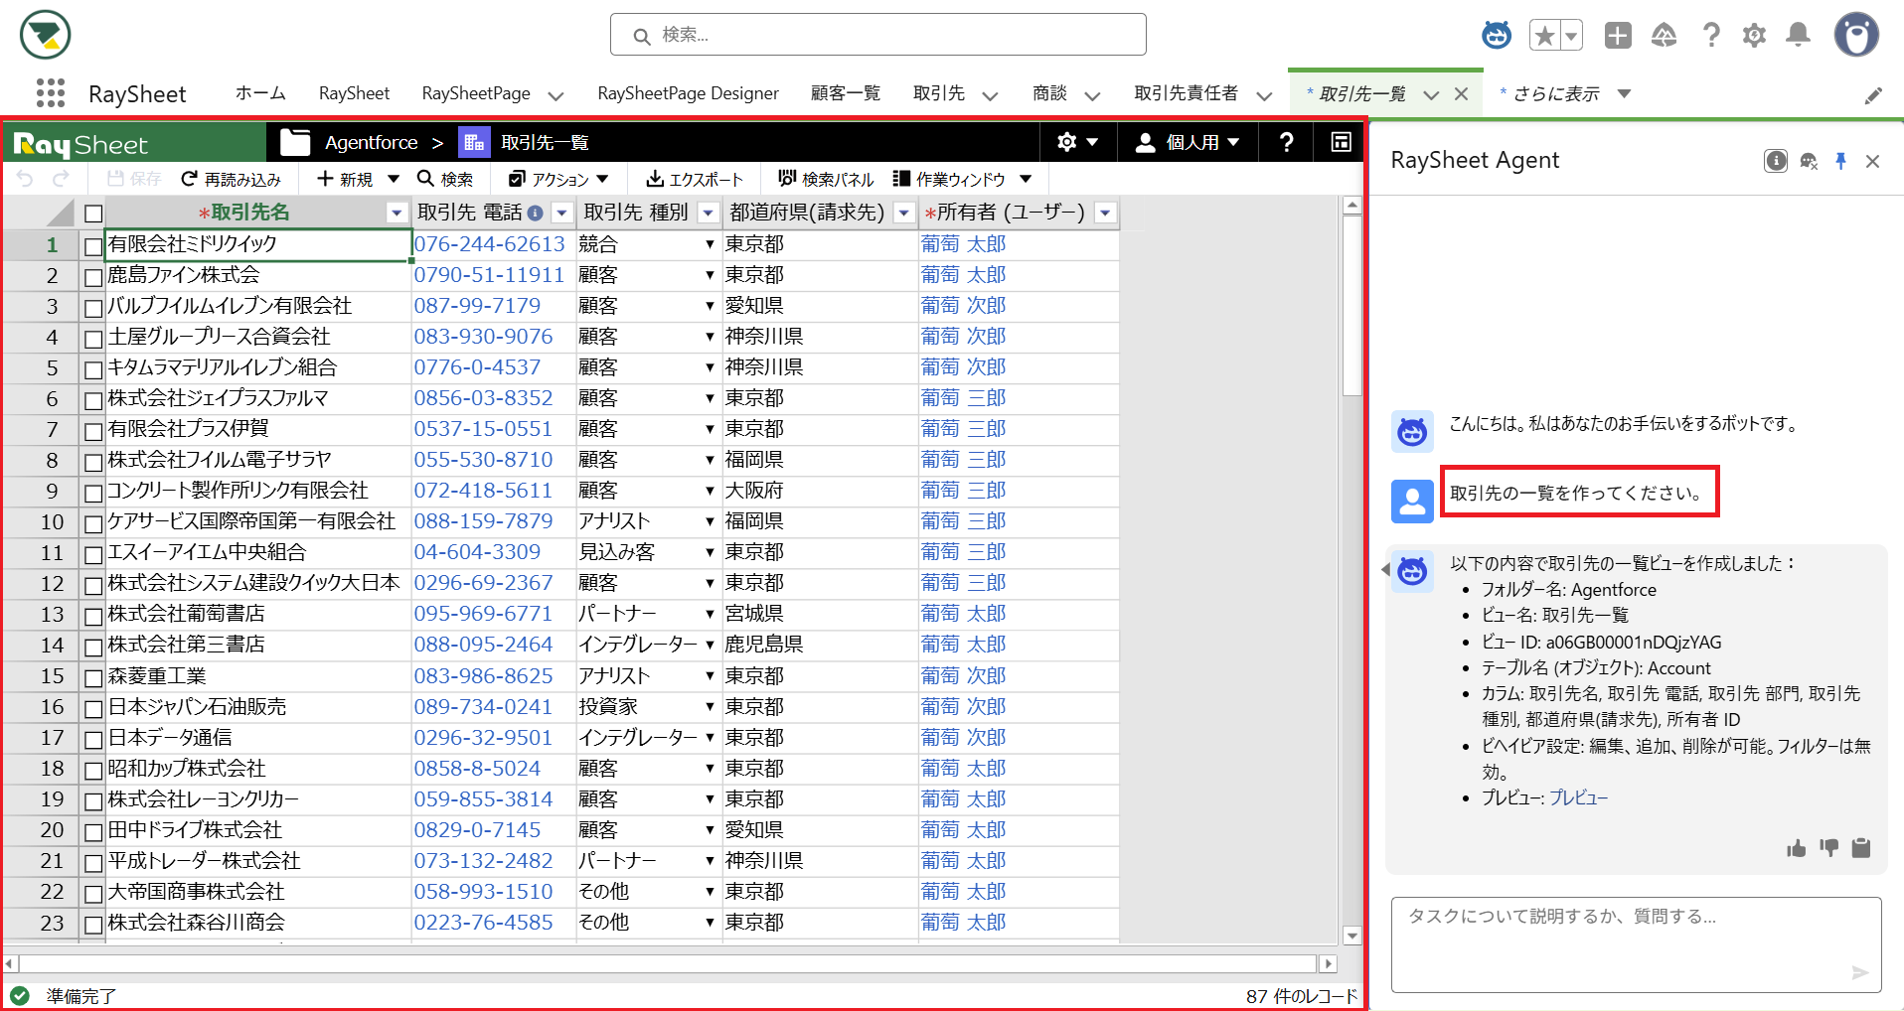1904x1011 pixels.
Task: Toggle the select-all header checkbox
Action: click(x=93, y=214)
